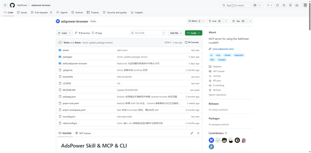Open the last contributor avatar in second row
Image resolution: width=311 pixels, height=153 pixels.
coord(211,147)
